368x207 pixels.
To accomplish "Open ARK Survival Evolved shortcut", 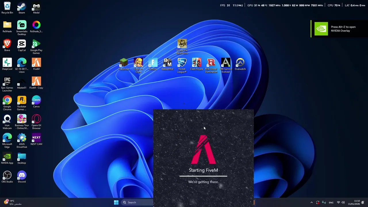I will click(x=226, y=65).
